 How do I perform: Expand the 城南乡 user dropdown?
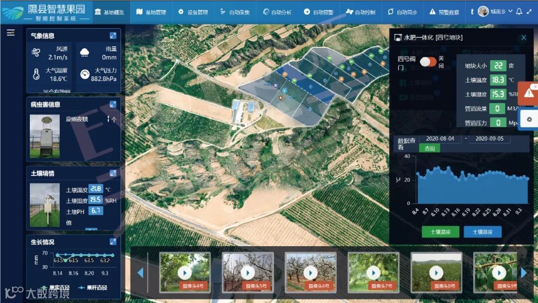[x=501, y=11]
